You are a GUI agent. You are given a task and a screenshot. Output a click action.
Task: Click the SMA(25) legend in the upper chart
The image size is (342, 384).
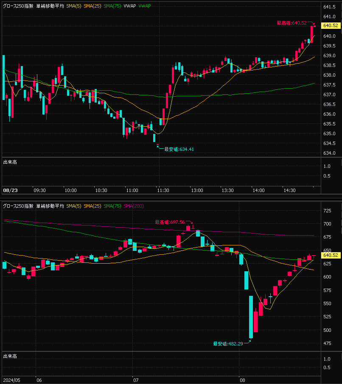point(93,6)
